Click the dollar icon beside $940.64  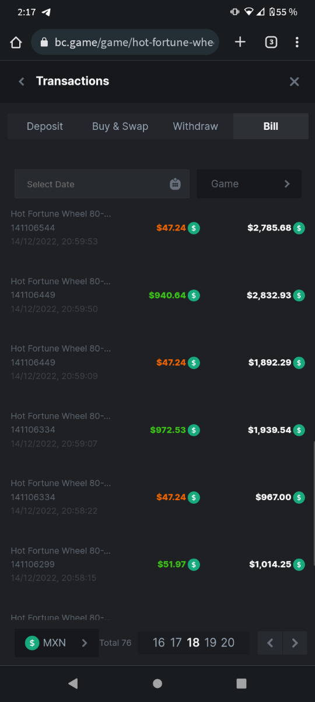pos(194,295)
